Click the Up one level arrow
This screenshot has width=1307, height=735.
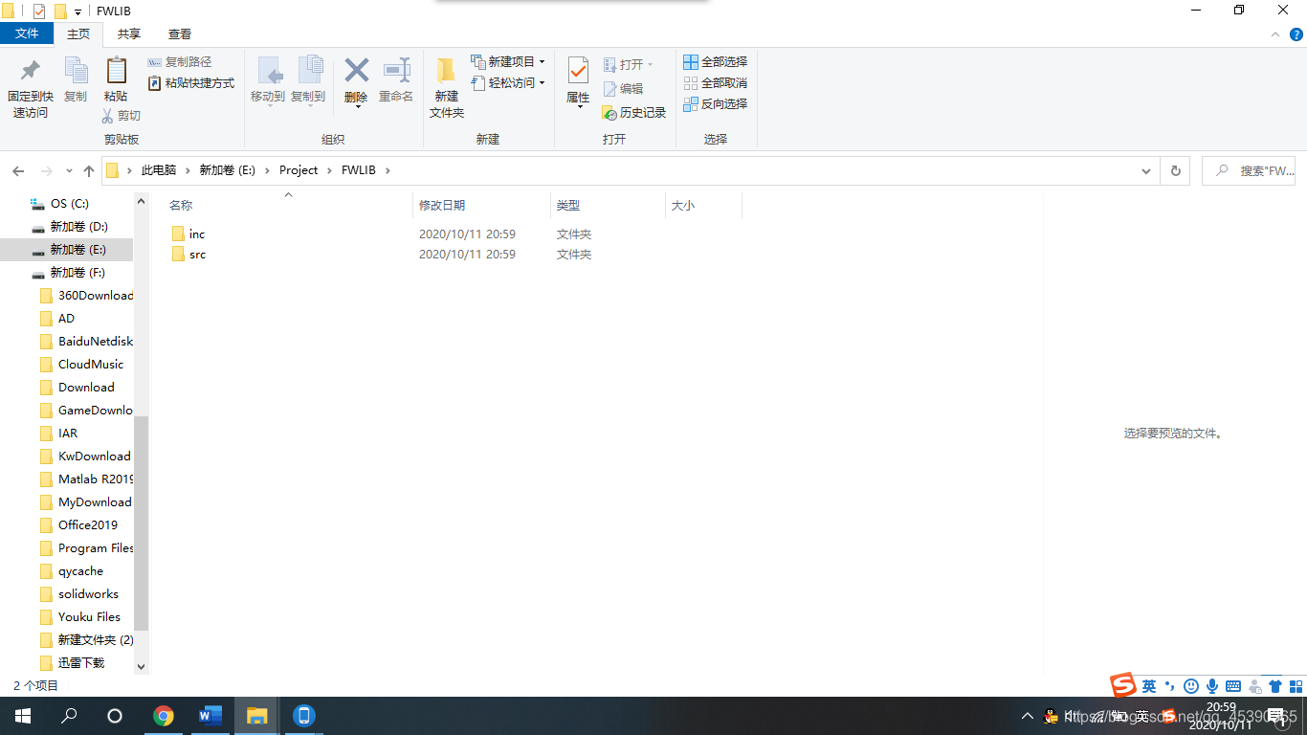[x=89, y=170]
